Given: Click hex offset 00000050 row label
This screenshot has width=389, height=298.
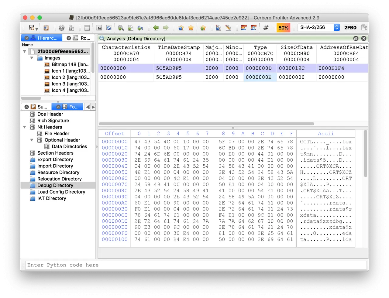Looking at the screenshot, I should pyautogui.click(x=115, y=172).
